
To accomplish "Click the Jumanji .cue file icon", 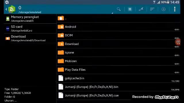I will coord(61,95).
